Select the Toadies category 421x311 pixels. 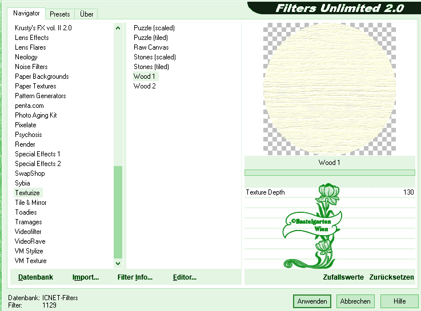pyautogui.click(x=26, y=212)
